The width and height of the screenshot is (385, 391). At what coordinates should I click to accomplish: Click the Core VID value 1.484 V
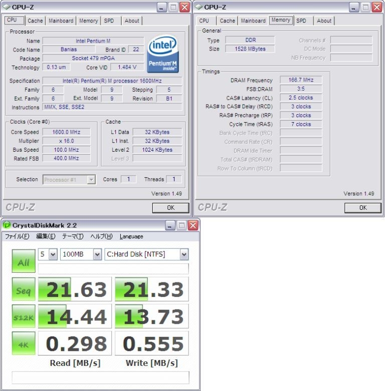(x=127, y=67)
